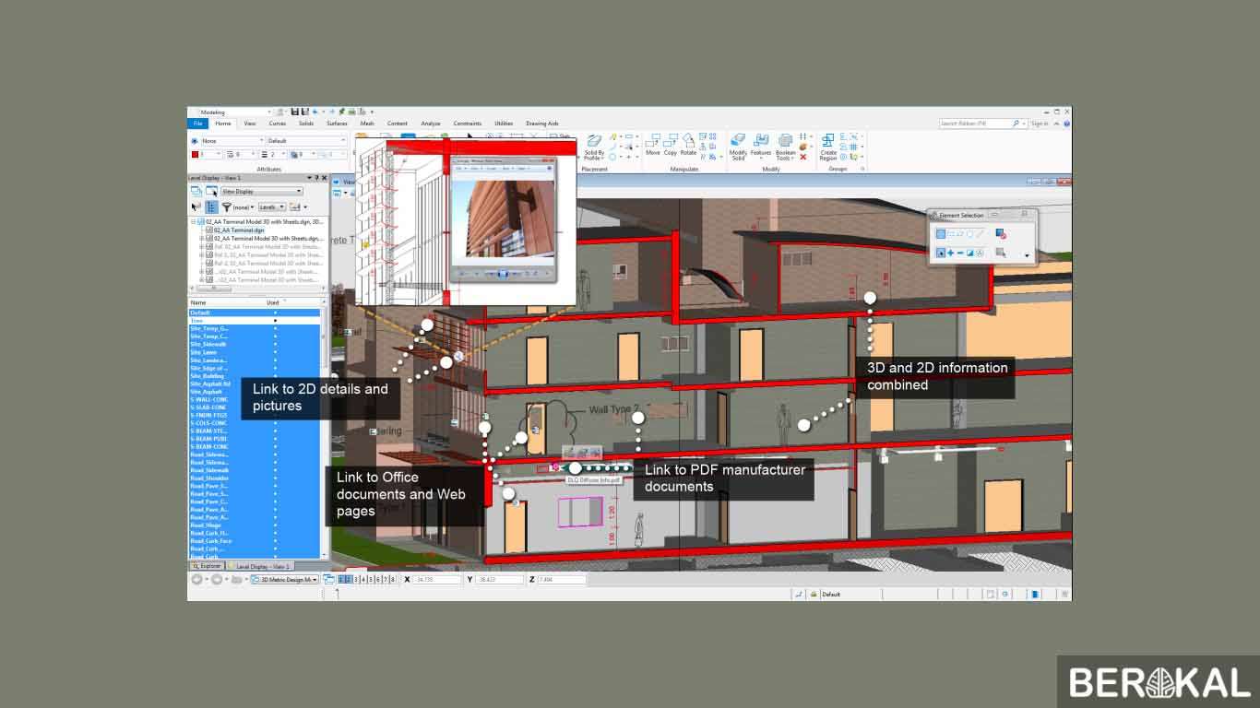
Task: Click the previous view back arrow at bottom left
Action: pos(196,579)
